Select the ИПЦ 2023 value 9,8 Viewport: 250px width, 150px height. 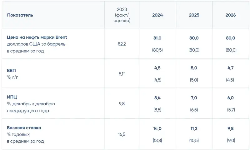point(122,104)
